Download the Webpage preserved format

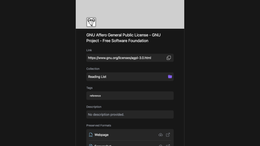161,135
